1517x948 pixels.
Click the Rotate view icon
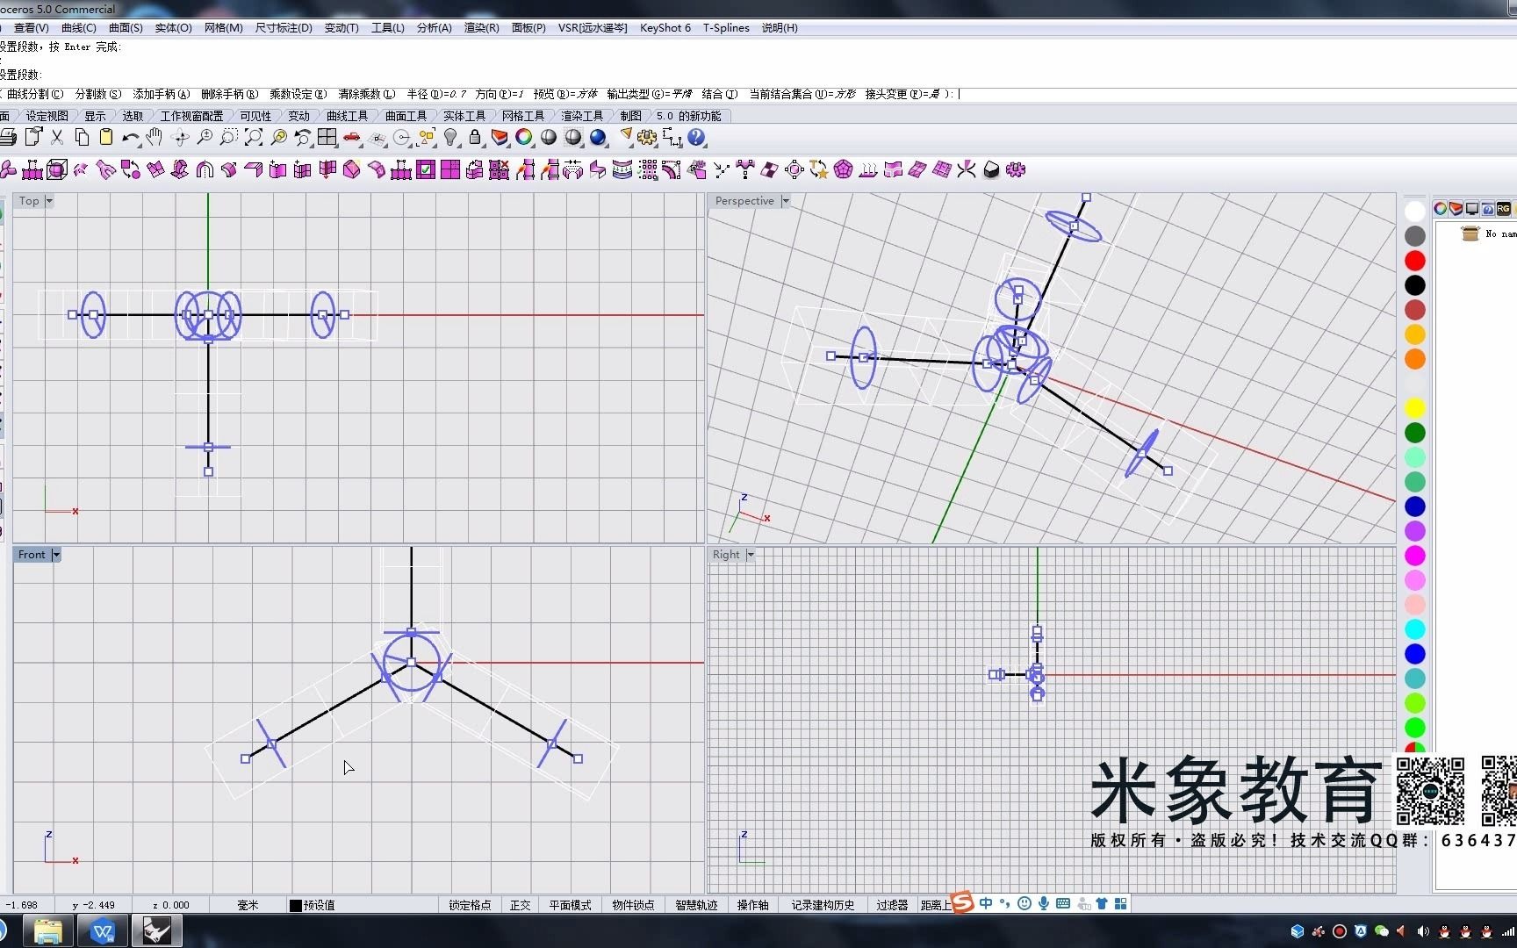click(180, 138)
